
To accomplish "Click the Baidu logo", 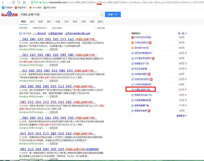I will [x=9, y=14].
